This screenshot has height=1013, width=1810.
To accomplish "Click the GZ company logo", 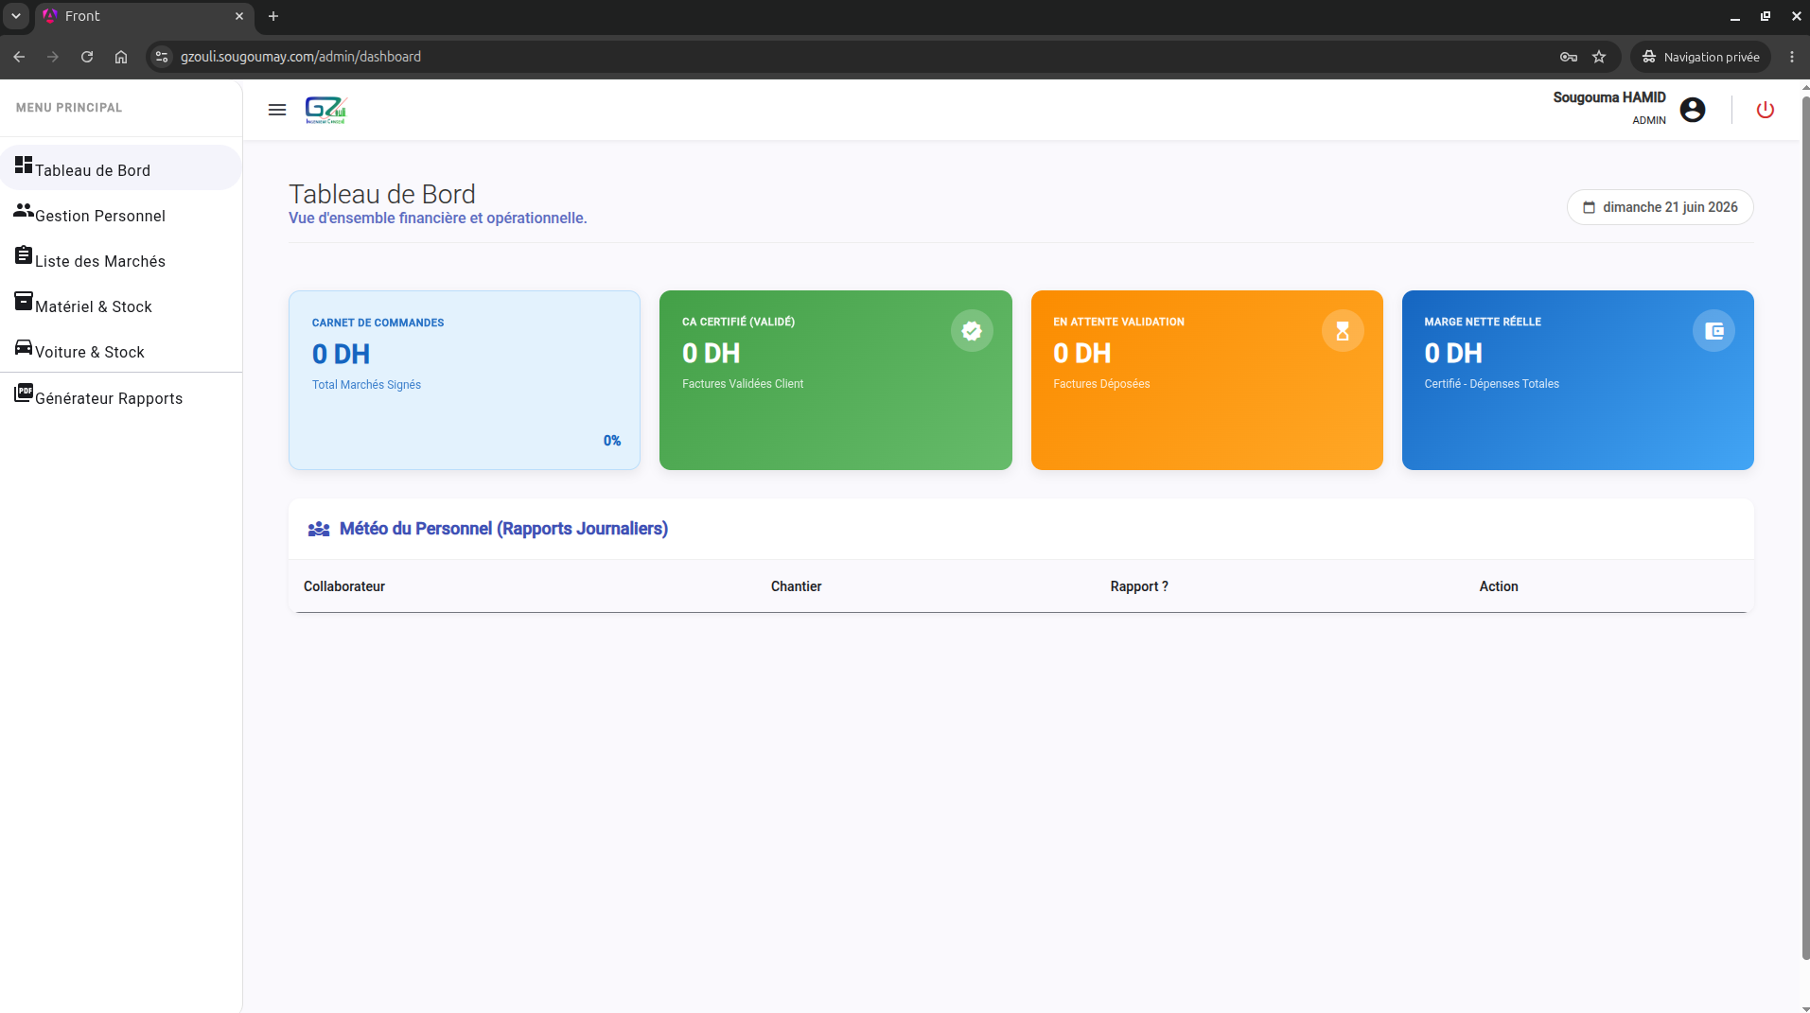I will tap(326, 110).
